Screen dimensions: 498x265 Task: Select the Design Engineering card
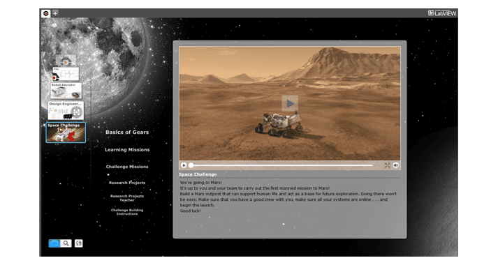66,110
